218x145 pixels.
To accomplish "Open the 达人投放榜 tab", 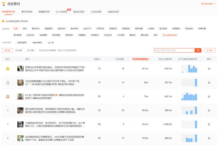I will pyautogui.click(x=61, y=12).
